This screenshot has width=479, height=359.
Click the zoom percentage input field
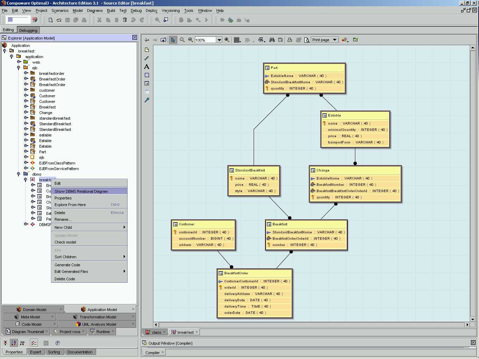click(205, 40)
